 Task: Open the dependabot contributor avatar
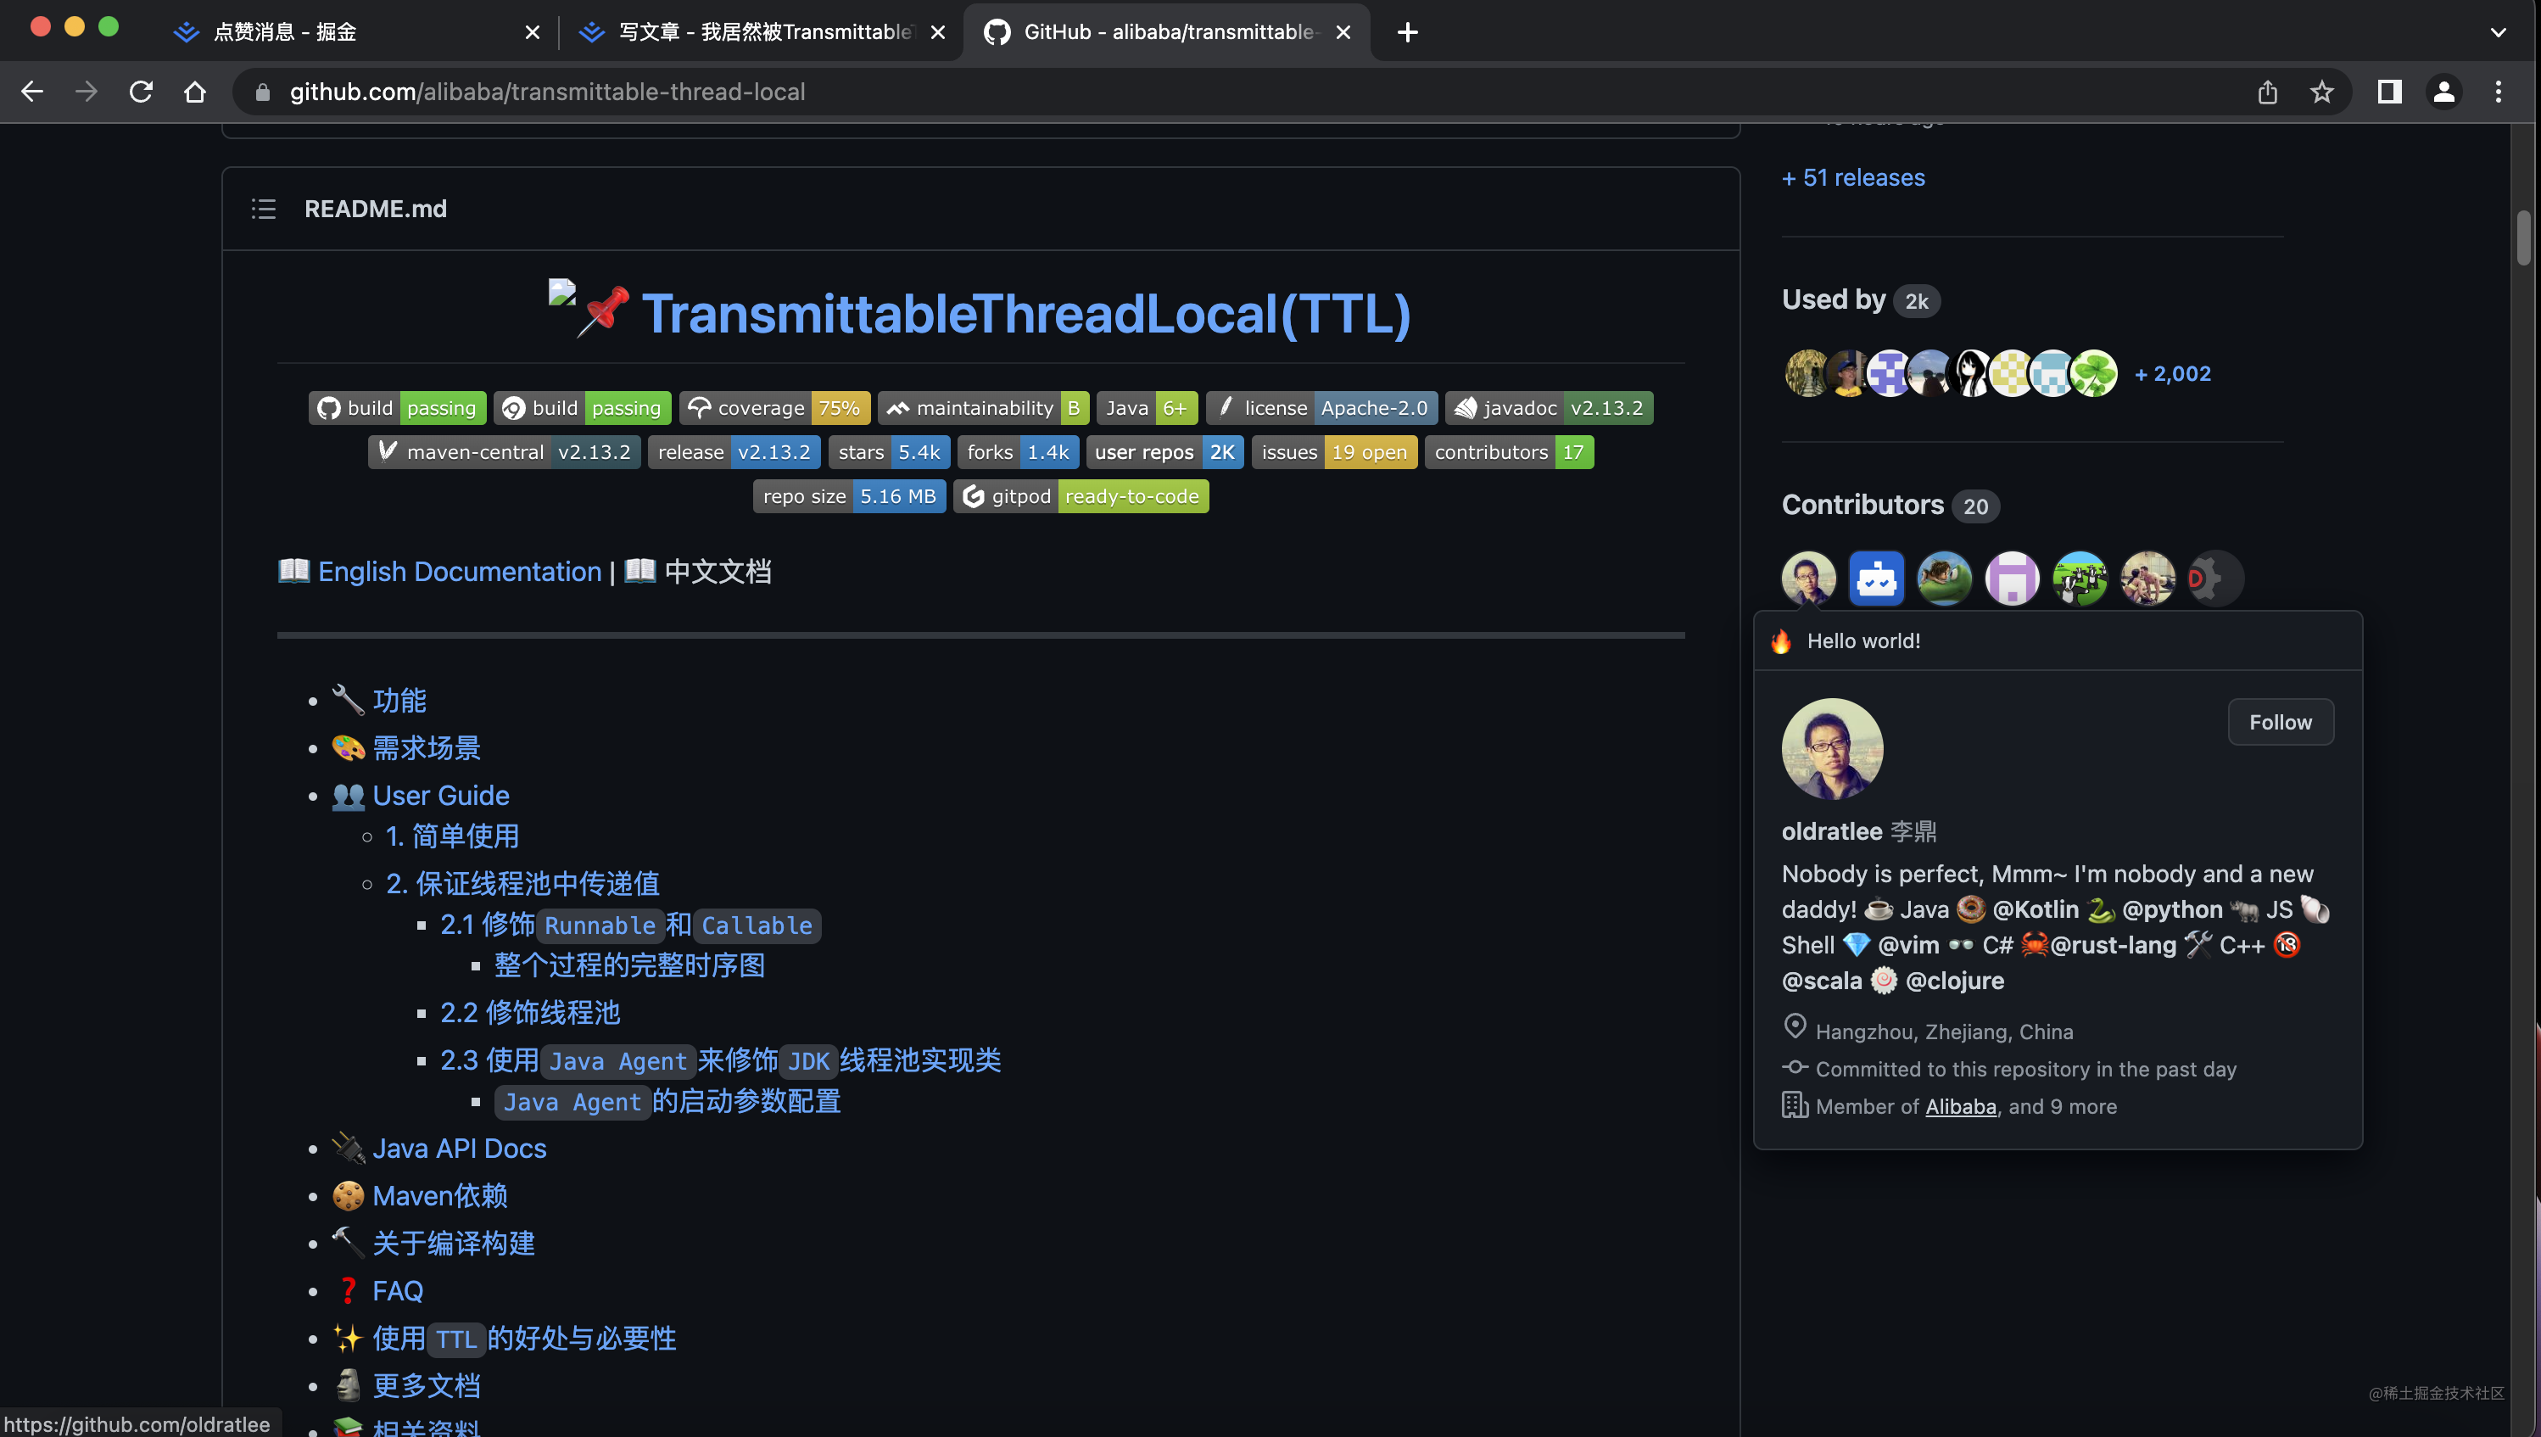1876,579
